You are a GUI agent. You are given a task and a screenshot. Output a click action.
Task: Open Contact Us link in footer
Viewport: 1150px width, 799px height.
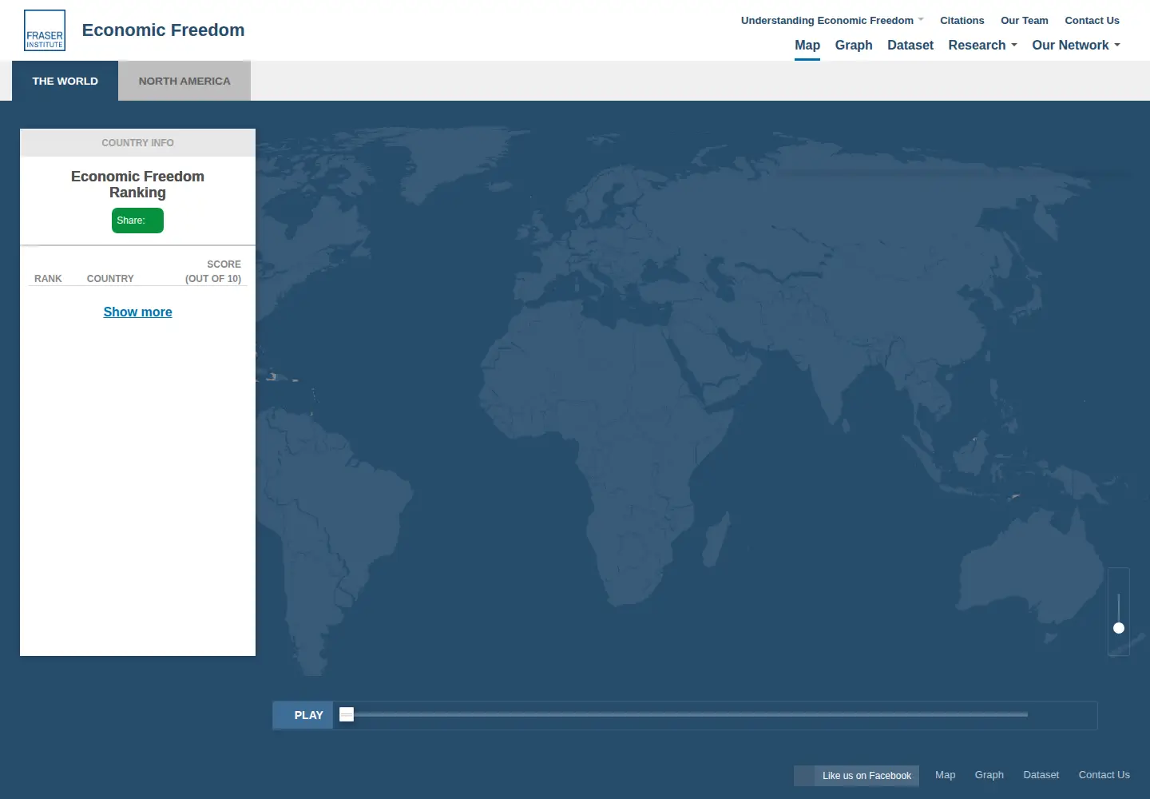(x=1104, y=774)
